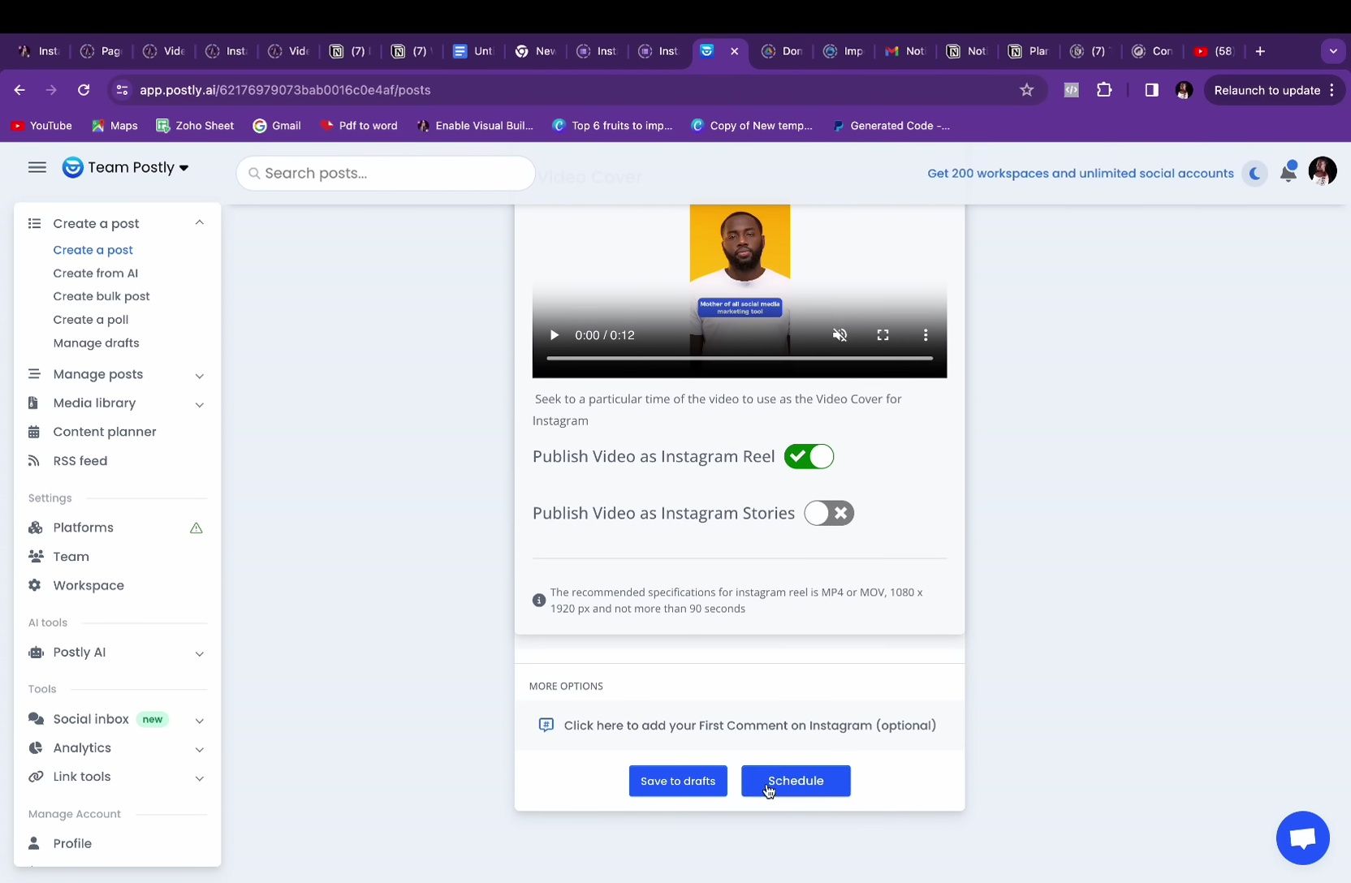Open Platforms settings

[83, 528]
